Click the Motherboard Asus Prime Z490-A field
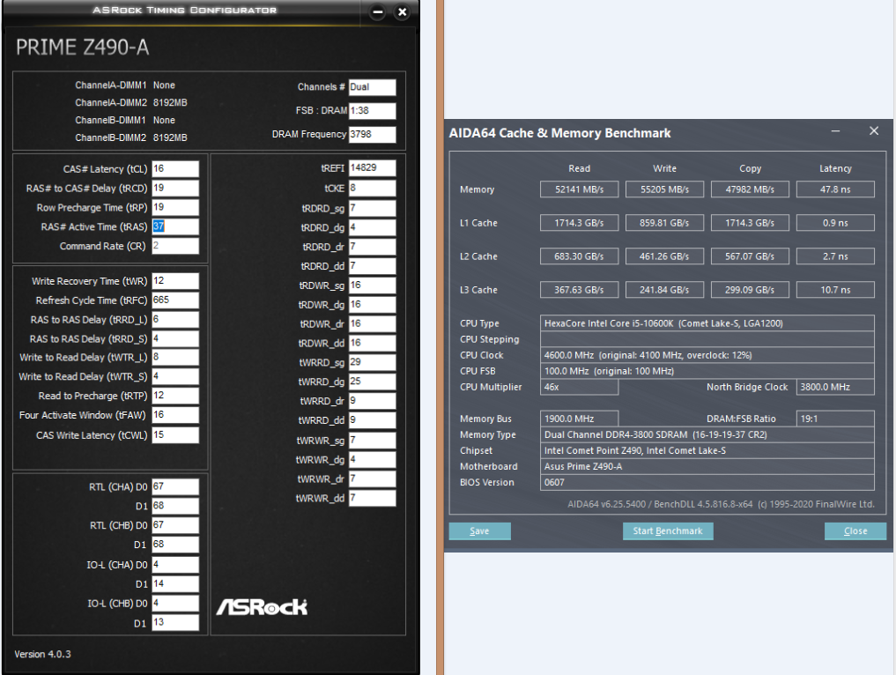The width and height of the screenshot is (896, 675). click(x=707, y=466)
